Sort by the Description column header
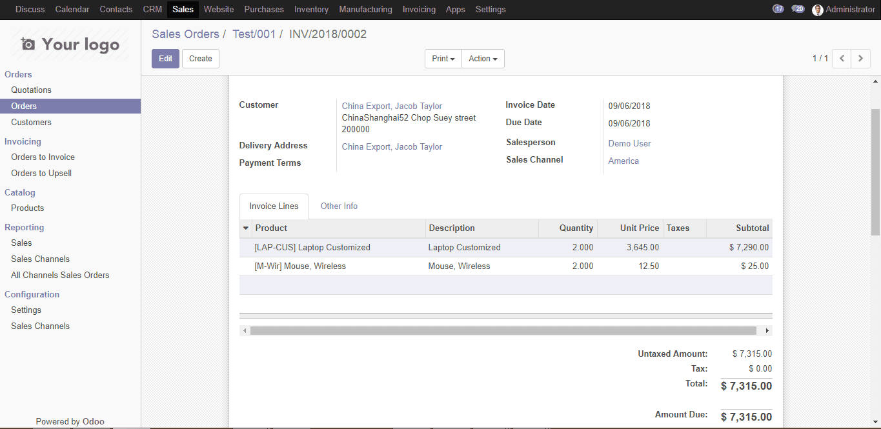The height and width of the screenshot is (429, 881). pos(482,228)
